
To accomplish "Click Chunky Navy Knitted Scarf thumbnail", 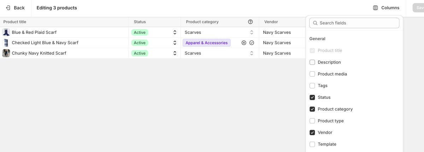I will pyautogui.click(x=6, y=53).
